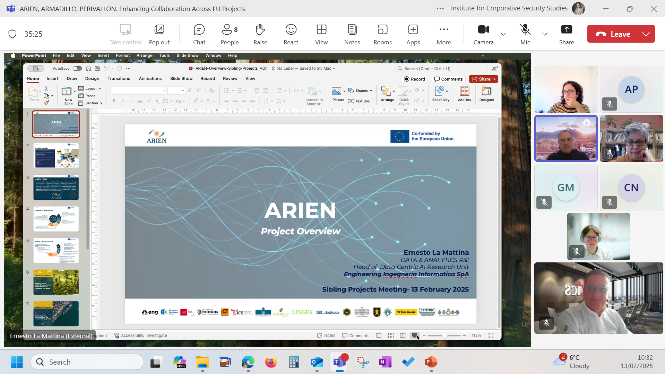Viewport: 665px width, 374px height.
Task: Toggle the Camera on or off
Action: (483, 34)
